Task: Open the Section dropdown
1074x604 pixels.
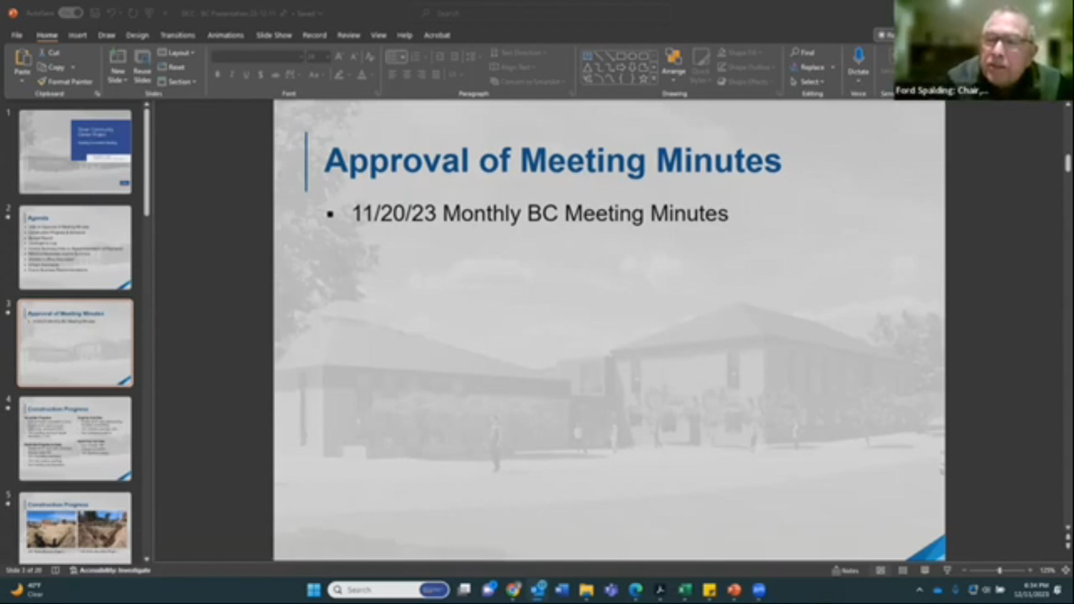Action: point(177,82)
